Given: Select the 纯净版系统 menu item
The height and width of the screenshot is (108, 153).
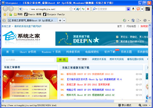Looking at the screenshot, I should coord(73,52).
